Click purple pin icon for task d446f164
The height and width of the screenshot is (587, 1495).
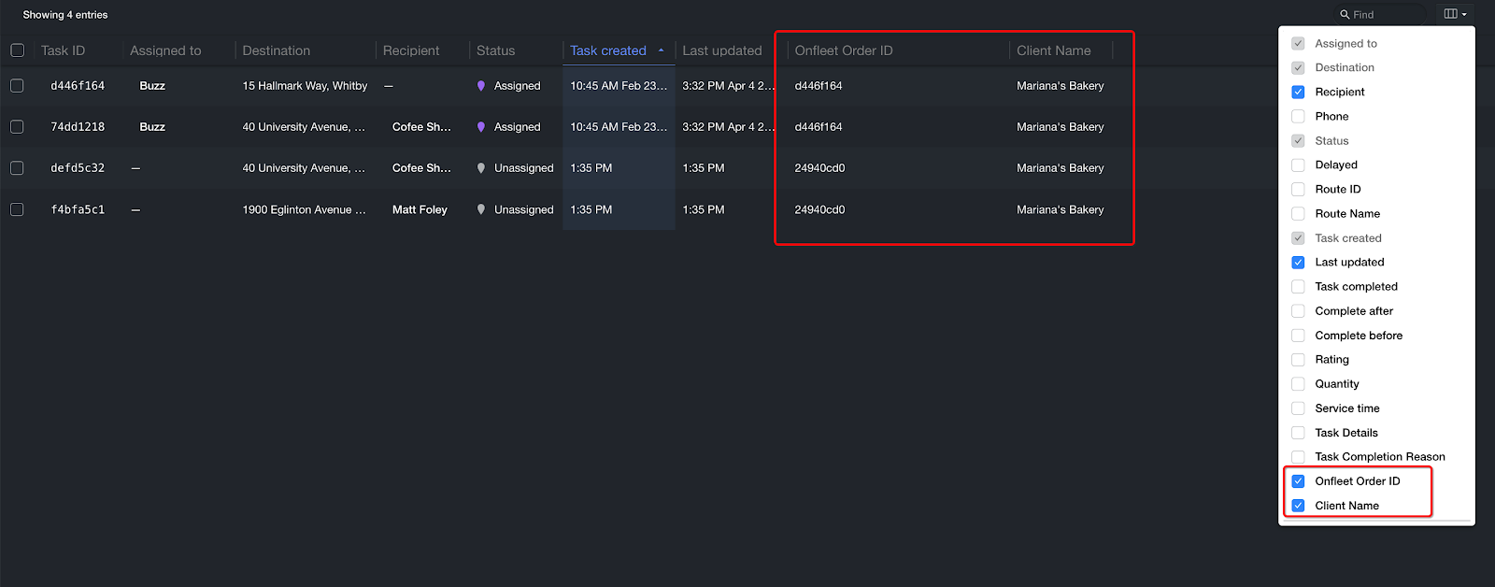coord(481,86)
